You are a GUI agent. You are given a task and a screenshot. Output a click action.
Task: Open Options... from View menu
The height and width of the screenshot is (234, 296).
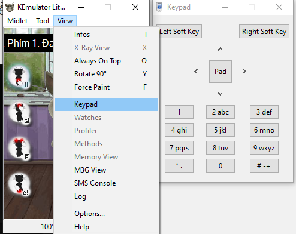[x=106, y=214]
